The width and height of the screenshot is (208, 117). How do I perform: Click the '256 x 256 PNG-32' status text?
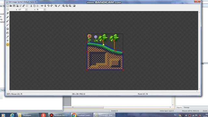tap(79, 94)
